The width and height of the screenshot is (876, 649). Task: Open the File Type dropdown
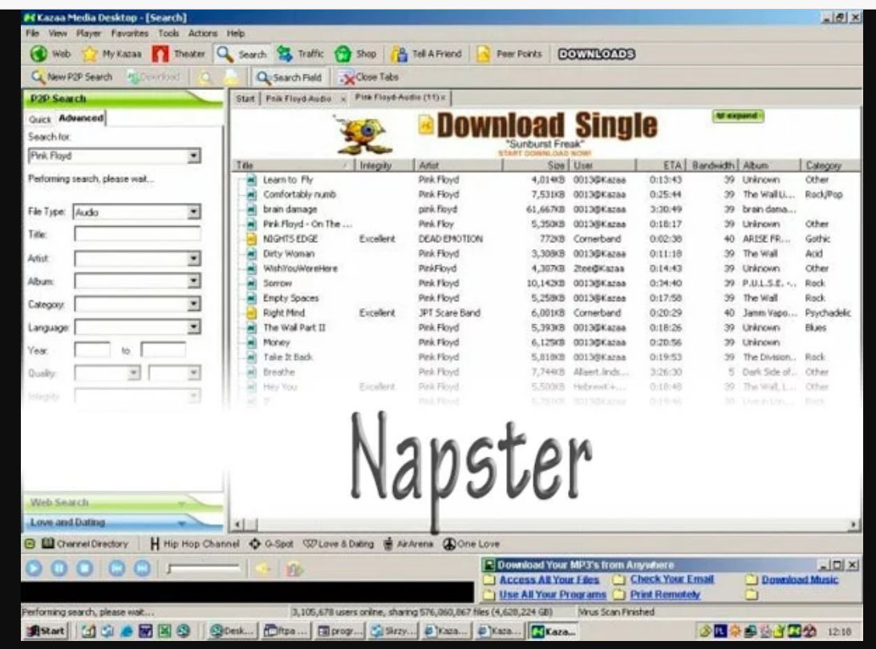pyautogui.click(x=193, y=212)
